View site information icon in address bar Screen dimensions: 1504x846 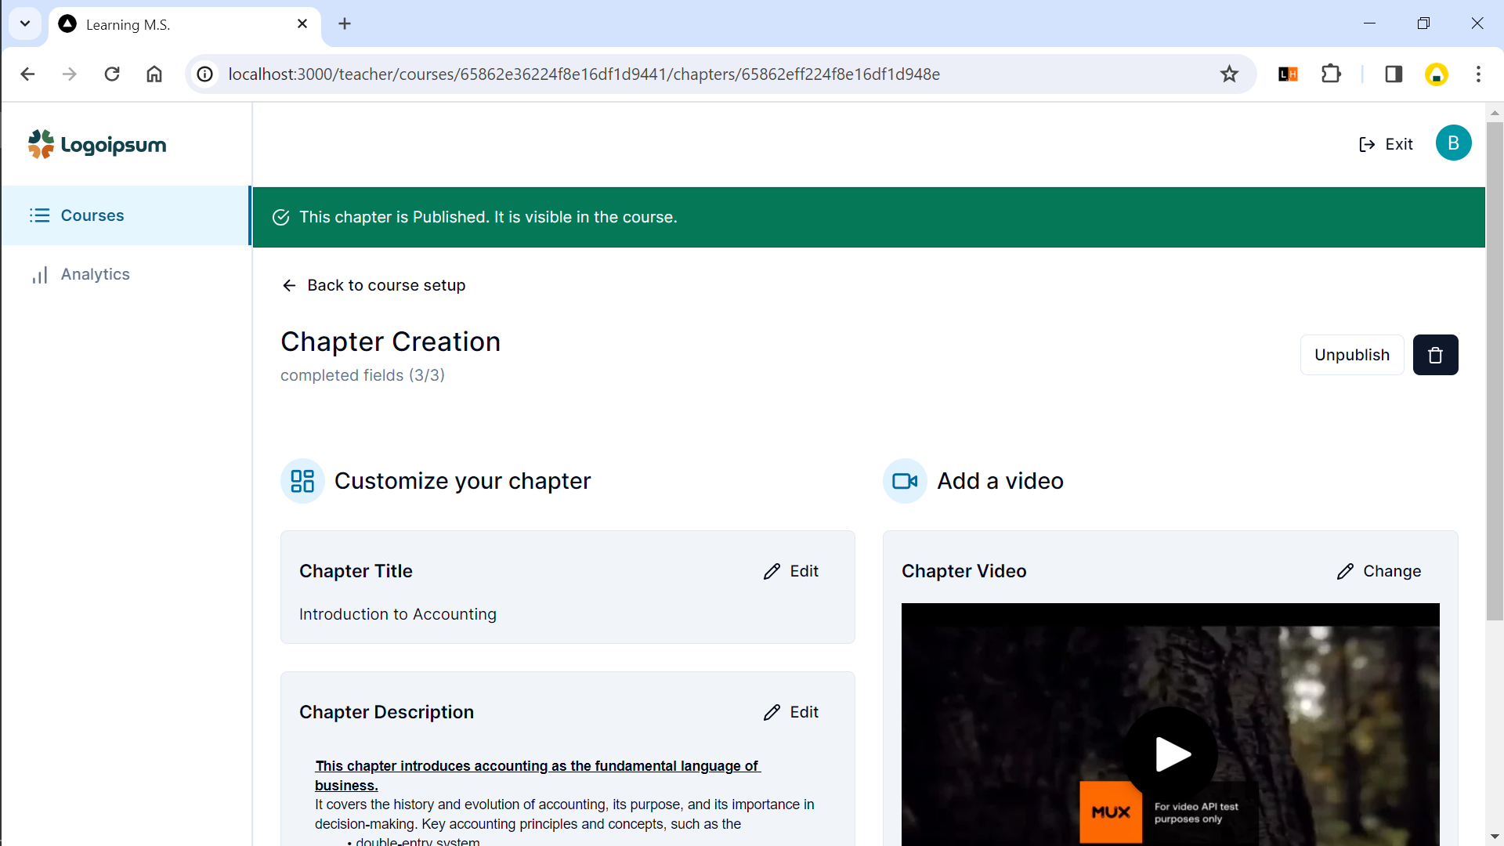coord(204,74)
